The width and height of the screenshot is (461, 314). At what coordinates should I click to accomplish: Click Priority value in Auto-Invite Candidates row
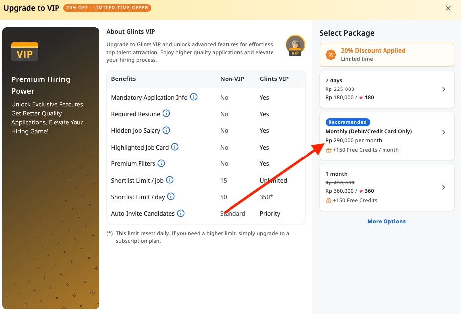point(270,214)
